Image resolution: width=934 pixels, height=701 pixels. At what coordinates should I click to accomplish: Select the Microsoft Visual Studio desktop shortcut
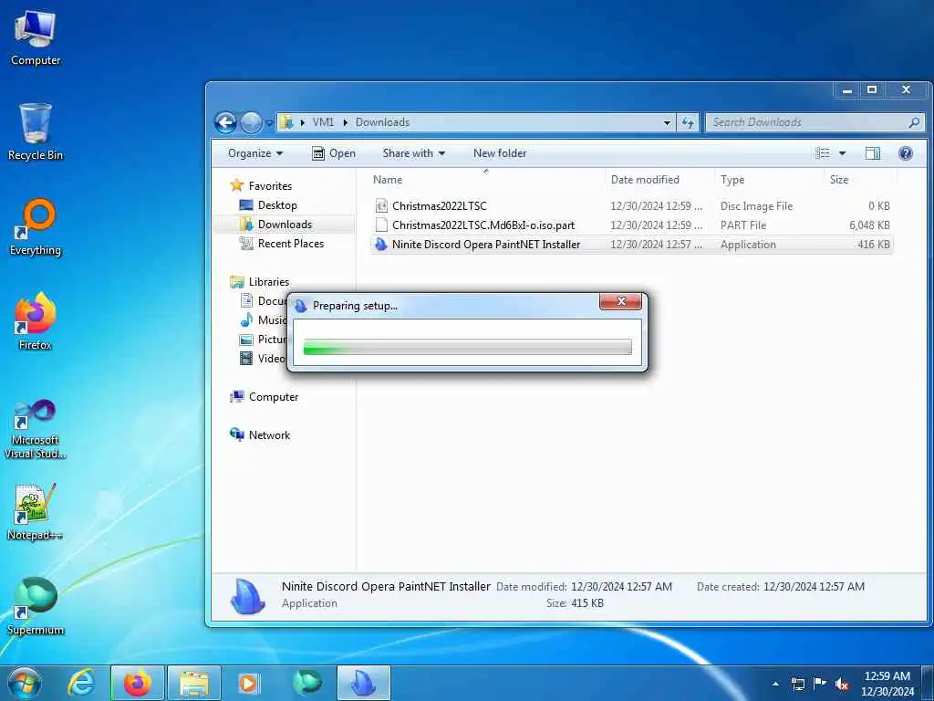[x=36, y=429]
